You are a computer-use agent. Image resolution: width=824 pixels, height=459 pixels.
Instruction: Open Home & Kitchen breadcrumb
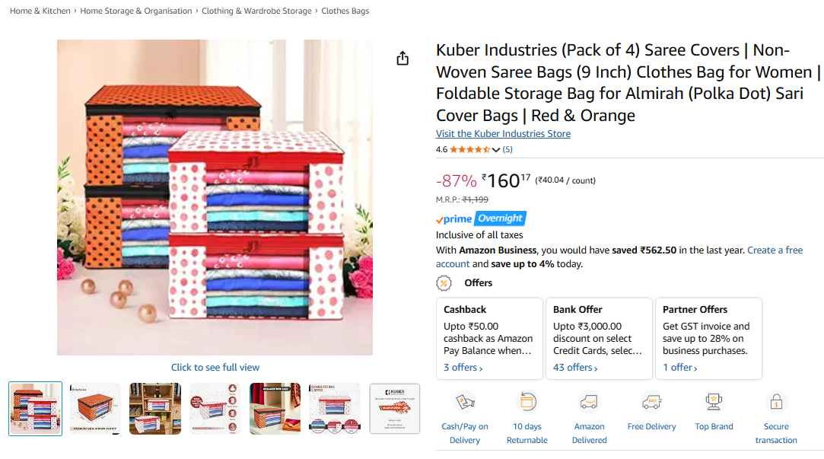[x=40, y=11]
